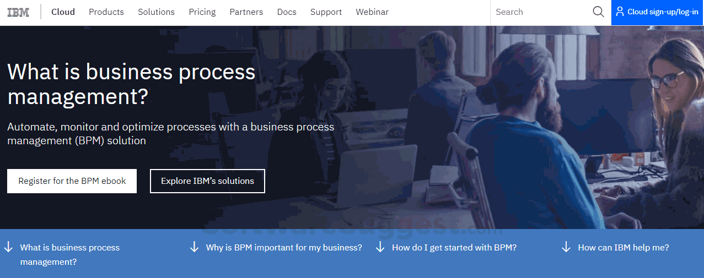Open the Solutions menu
The image size is (704, 278).
coord(156,12)
